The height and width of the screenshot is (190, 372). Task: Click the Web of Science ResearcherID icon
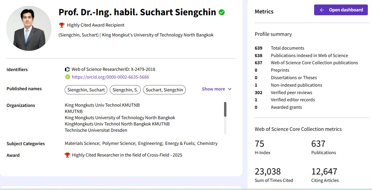[x=67, y=69]
